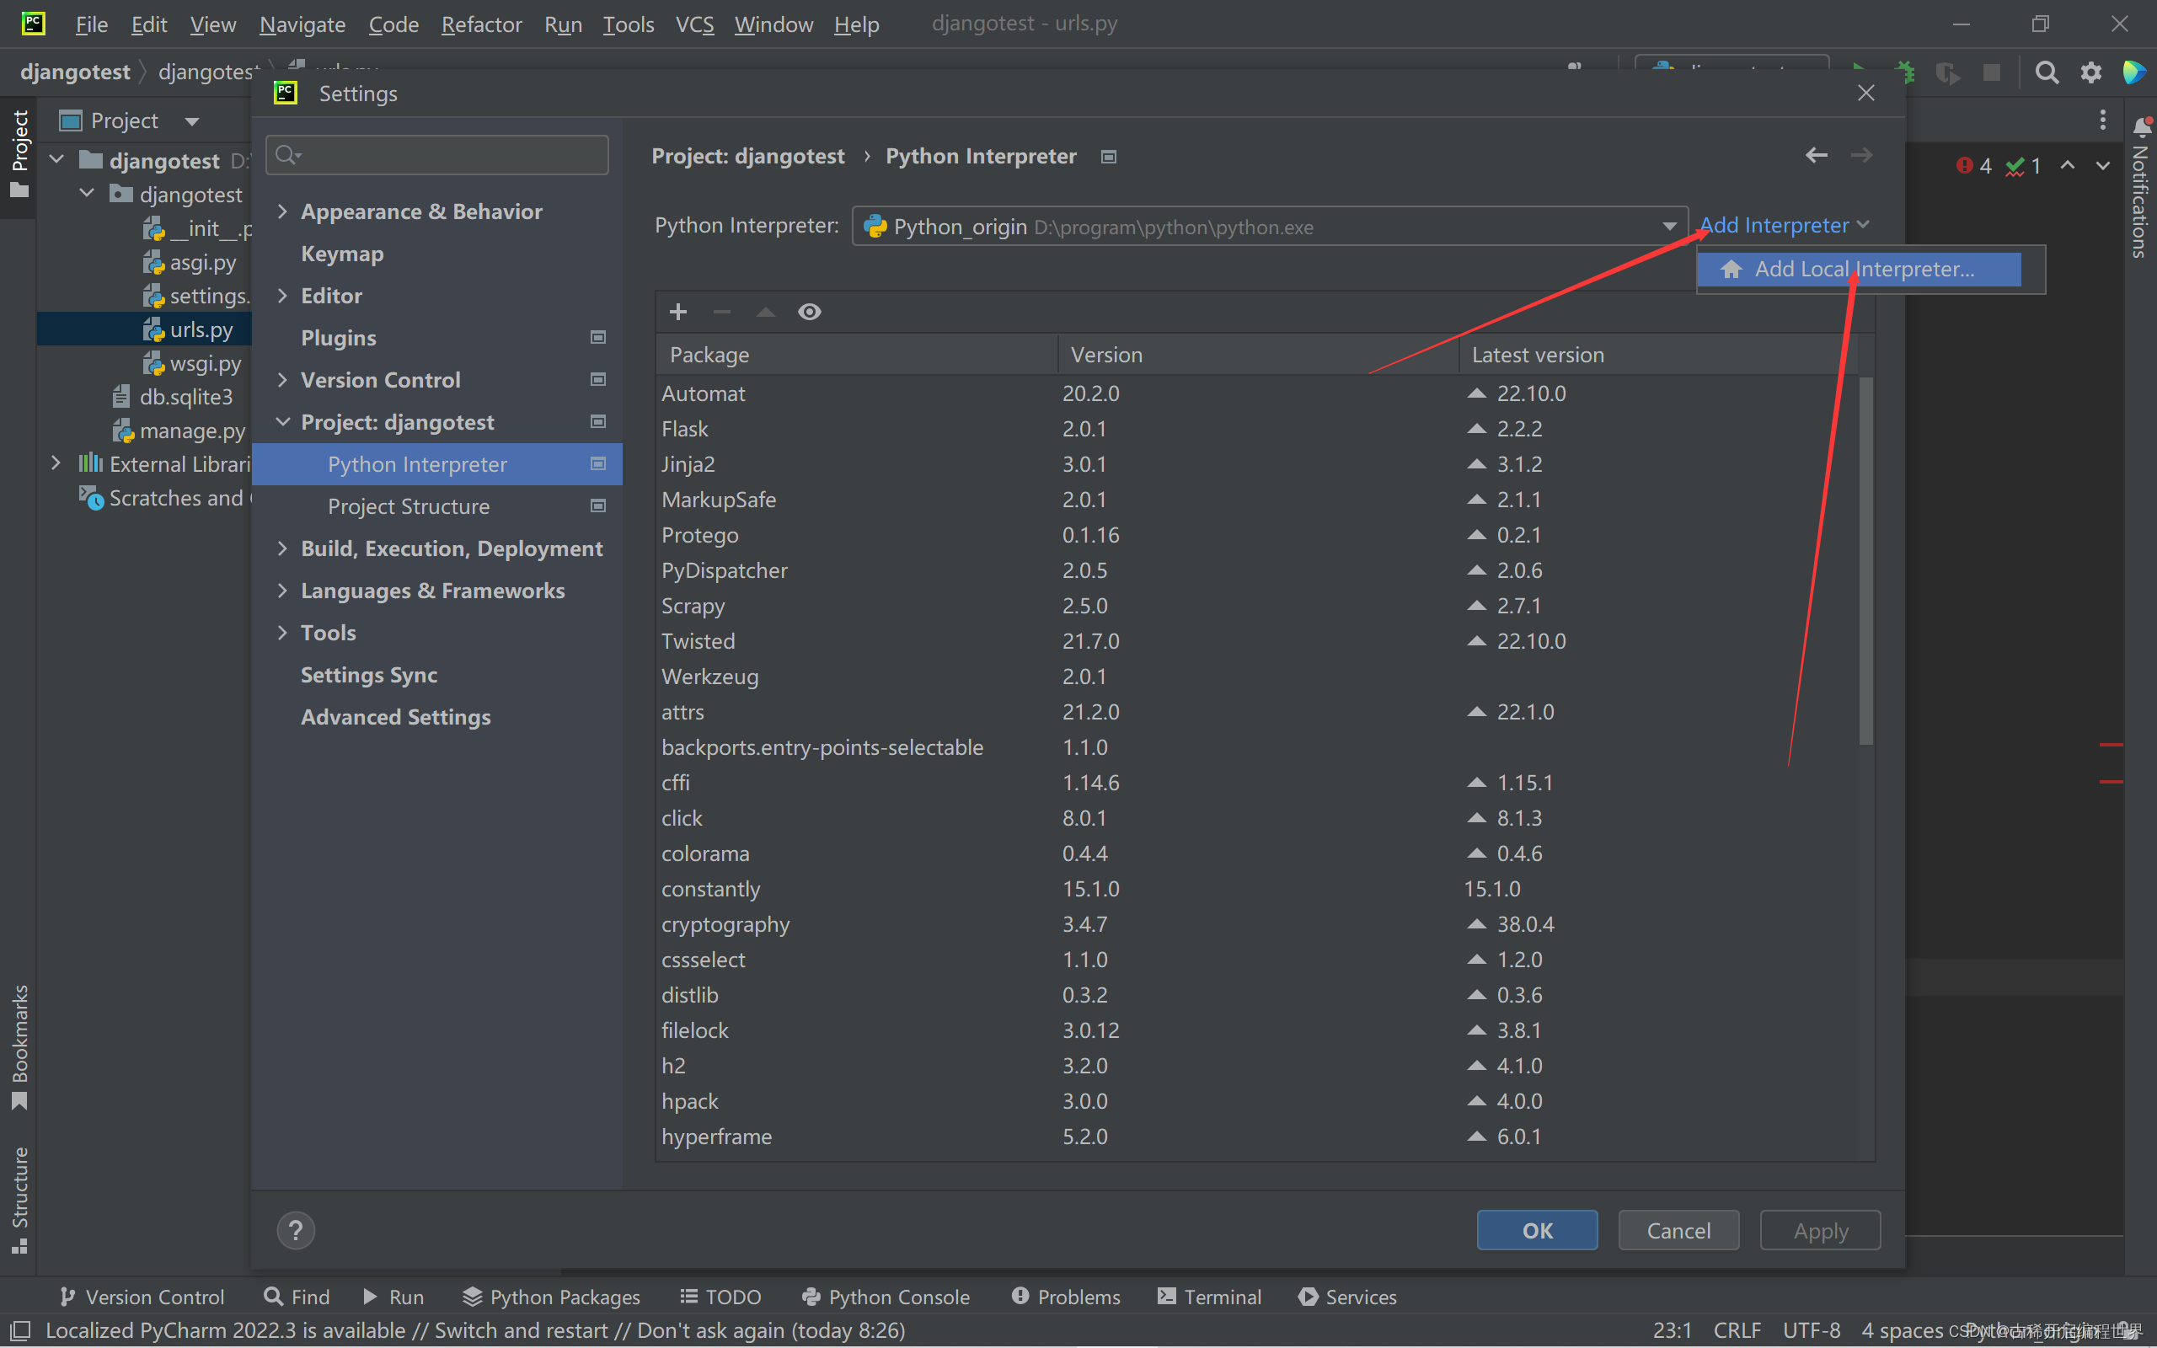Expand Languages & Frameworks section
Image resolution: width=2157 pixels, height=1348 pixels.
(282, 591)
